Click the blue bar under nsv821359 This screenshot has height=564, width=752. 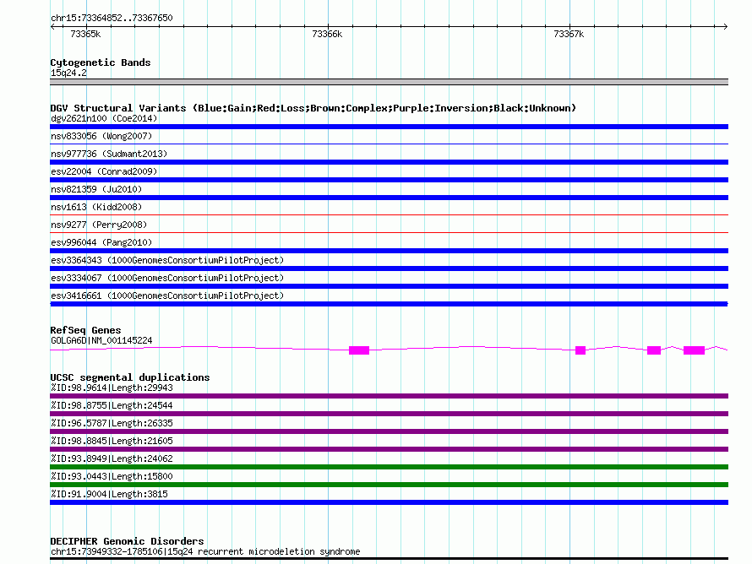click(x=389, y=198)
